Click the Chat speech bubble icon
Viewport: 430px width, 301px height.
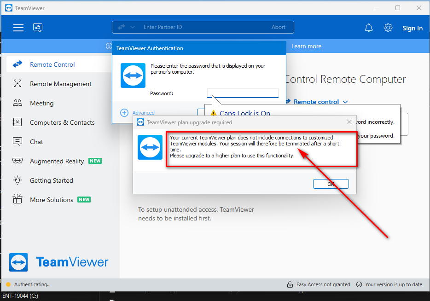(x=17, y=141)
